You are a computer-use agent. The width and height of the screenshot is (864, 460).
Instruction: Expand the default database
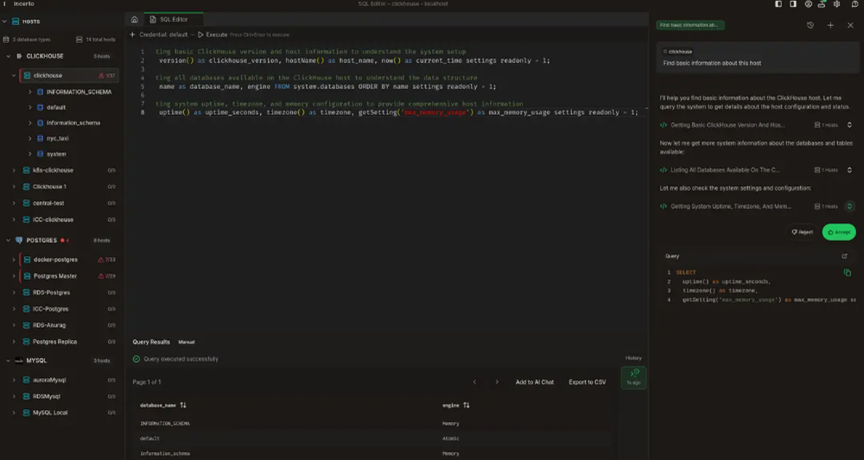click(29, 107)
